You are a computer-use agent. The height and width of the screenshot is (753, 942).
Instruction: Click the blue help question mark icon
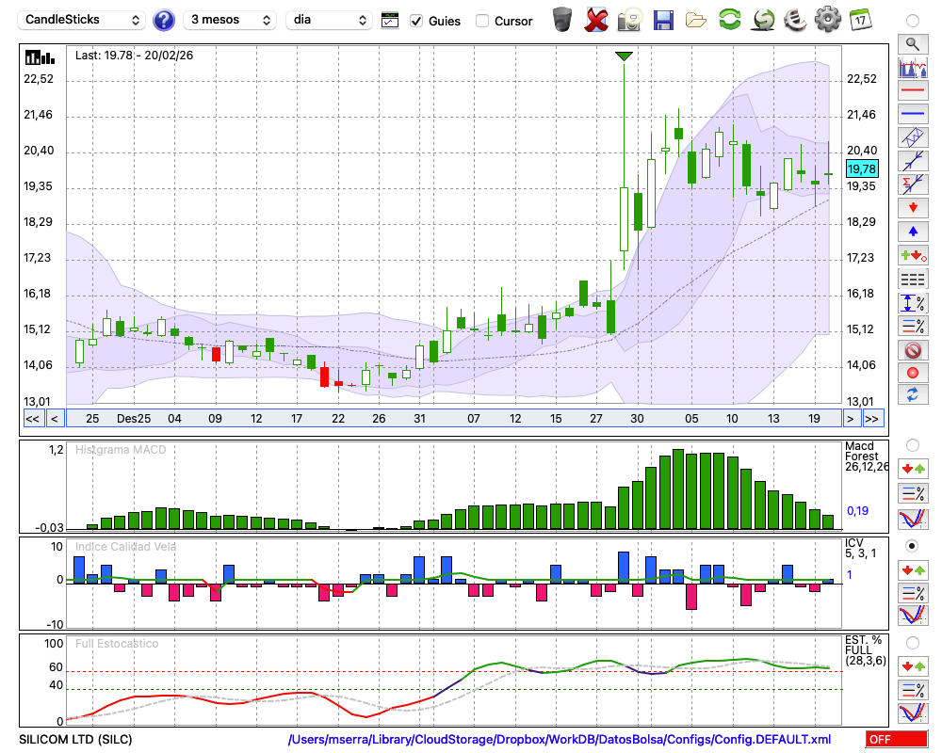point(164,20)
